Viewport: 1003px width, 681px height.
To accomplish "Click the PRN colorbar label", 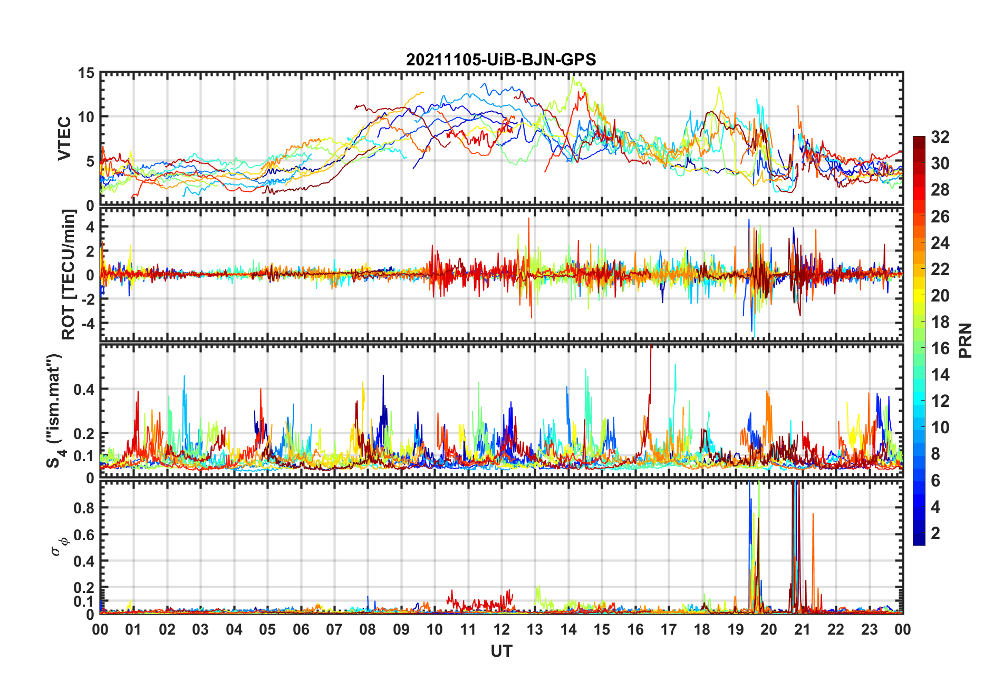I will [x=966, y=340].
